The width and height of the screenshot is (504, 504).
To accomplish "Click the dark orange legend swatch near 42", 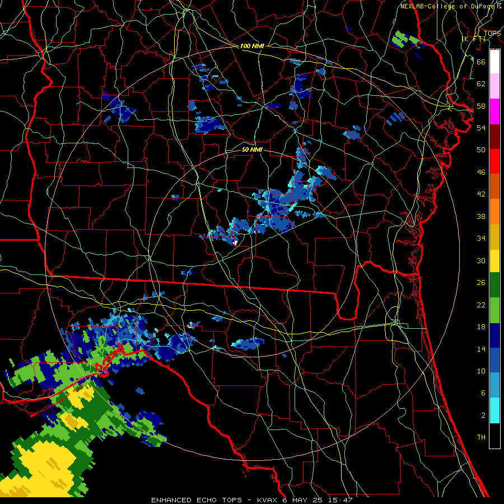I will click(x=494, y=186).
